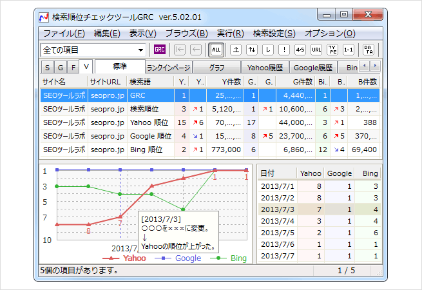Click the previous item left arrow button

[196, 50]
